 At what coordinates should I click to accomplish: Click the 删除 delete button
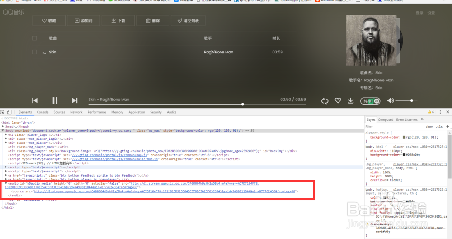pos(153,20)
